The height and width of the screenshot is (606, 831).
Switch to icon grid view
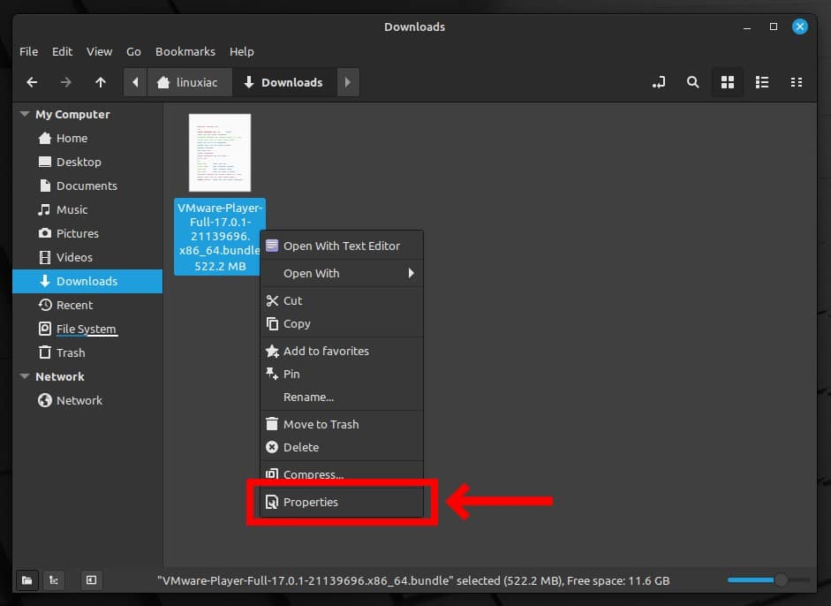click(x=728, y=82)
